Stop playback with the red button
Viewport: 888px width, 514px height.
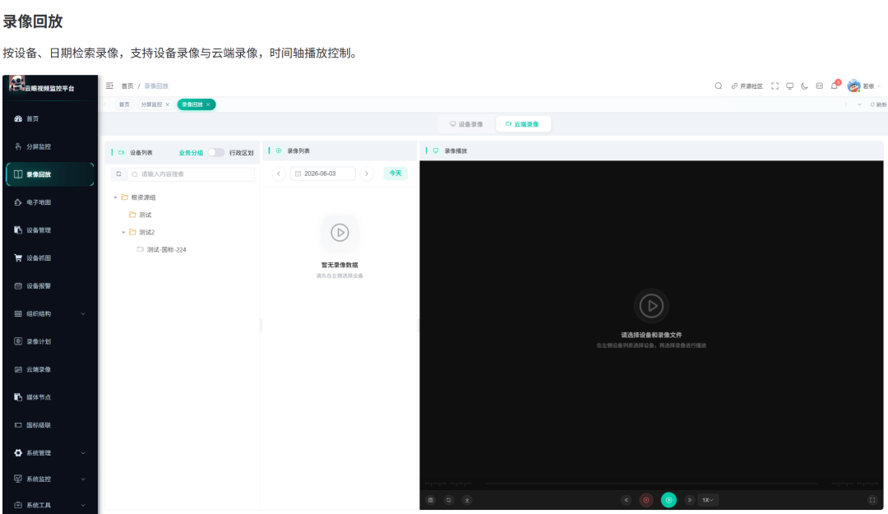tap(646, 500)
